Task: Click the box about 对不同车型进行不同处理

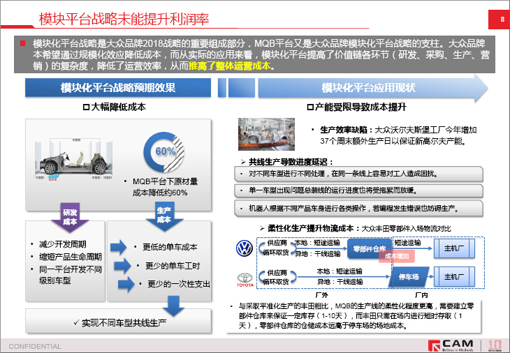Action: coord(358,174)
